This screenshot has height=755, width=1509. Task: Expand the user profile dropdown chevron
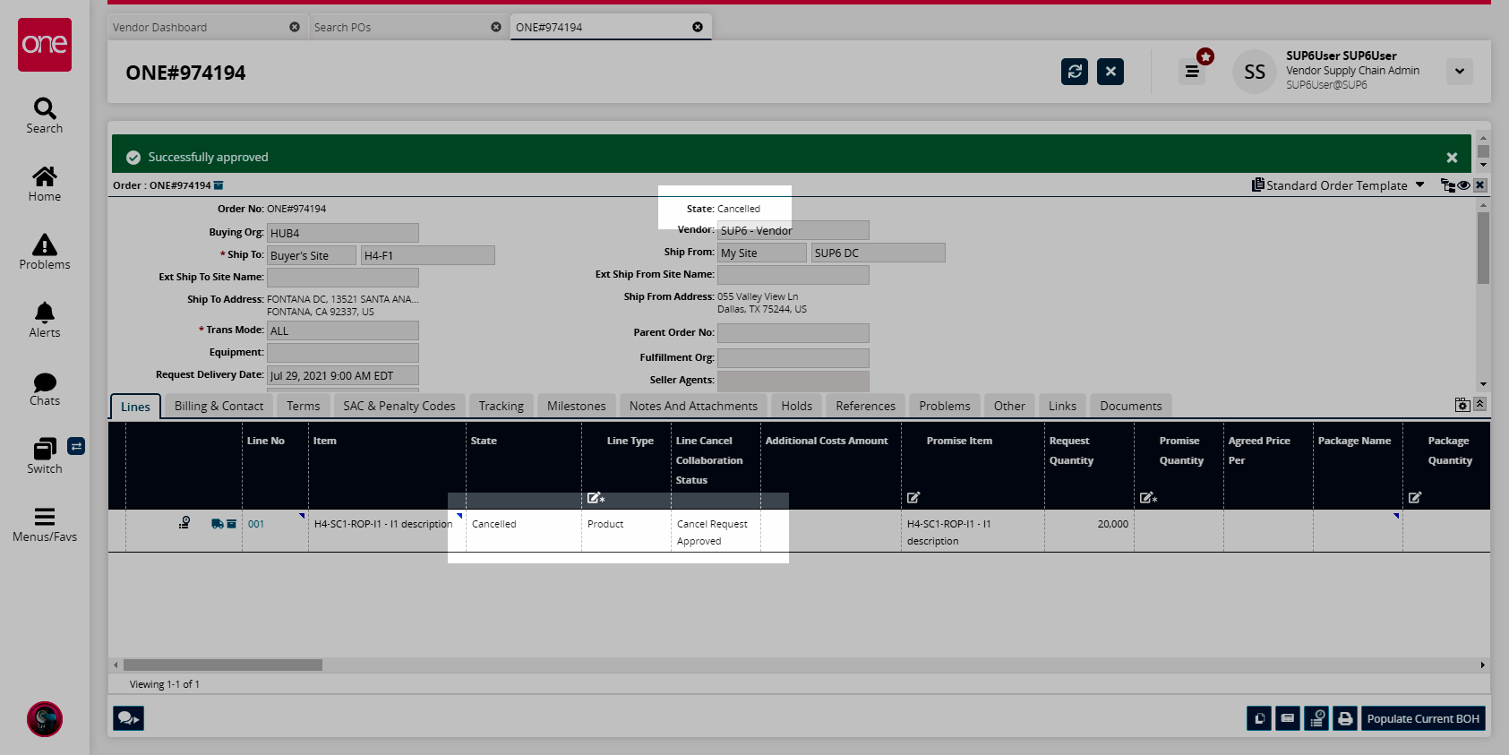(x=1460, y=72)
